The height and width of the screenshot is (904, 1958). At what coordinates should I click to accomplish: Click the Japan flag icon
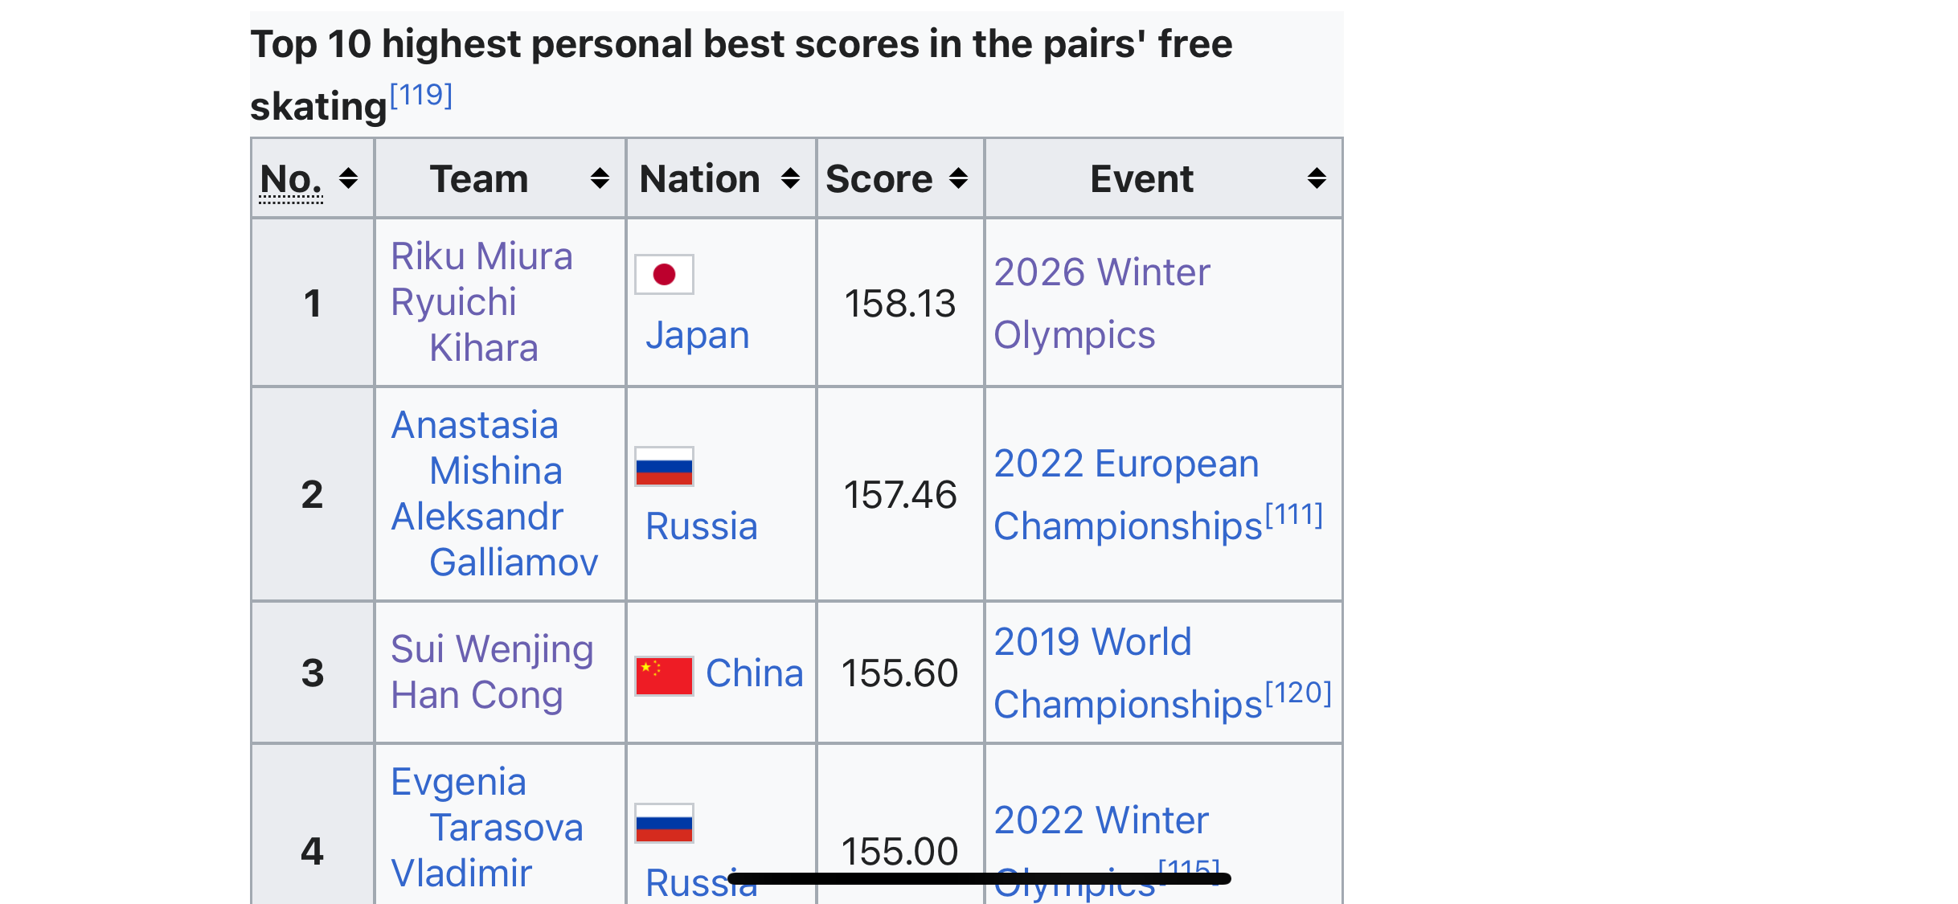pos(664,275)
